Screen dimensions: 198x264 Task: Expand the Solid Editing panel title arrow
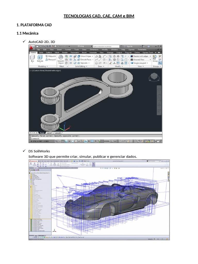(x=87, y=66)
